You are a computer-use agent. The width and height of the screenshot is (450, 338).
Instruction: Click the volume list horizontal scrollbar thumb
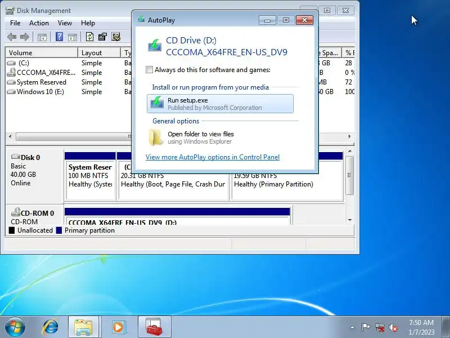pyautogui.click(x=74, y=136)
